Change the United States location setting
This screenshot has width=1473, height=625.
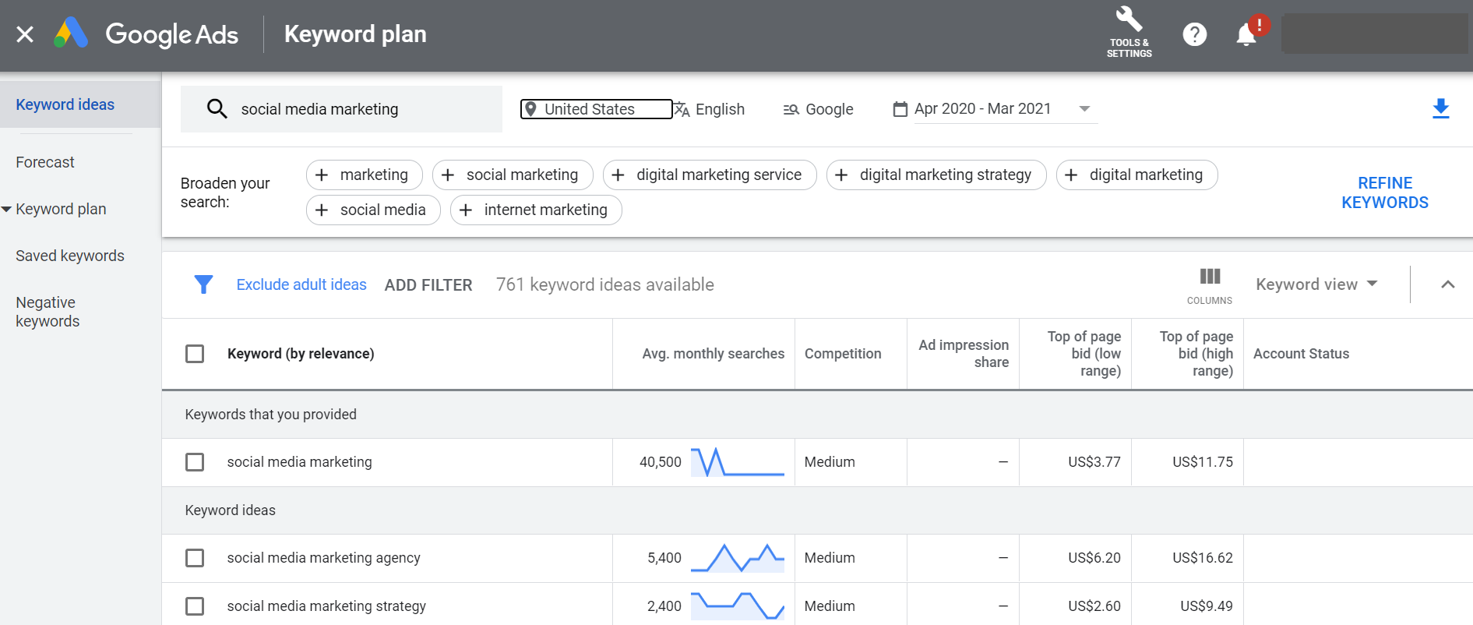pos(596,109)
